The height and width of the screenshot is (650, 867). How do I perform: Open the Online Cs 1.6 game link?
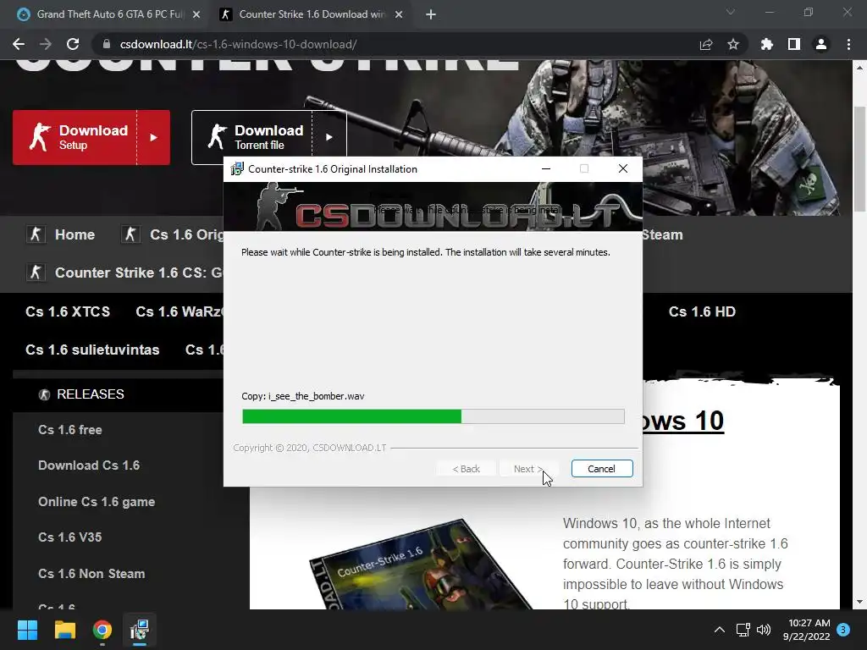[x=97, y=502]
